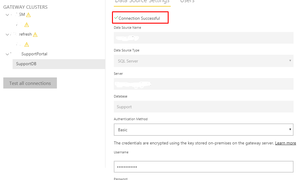Click warning icon on data source under refresh cluster
Viewport: 304px width, 180px height.
tap(27, 45)
